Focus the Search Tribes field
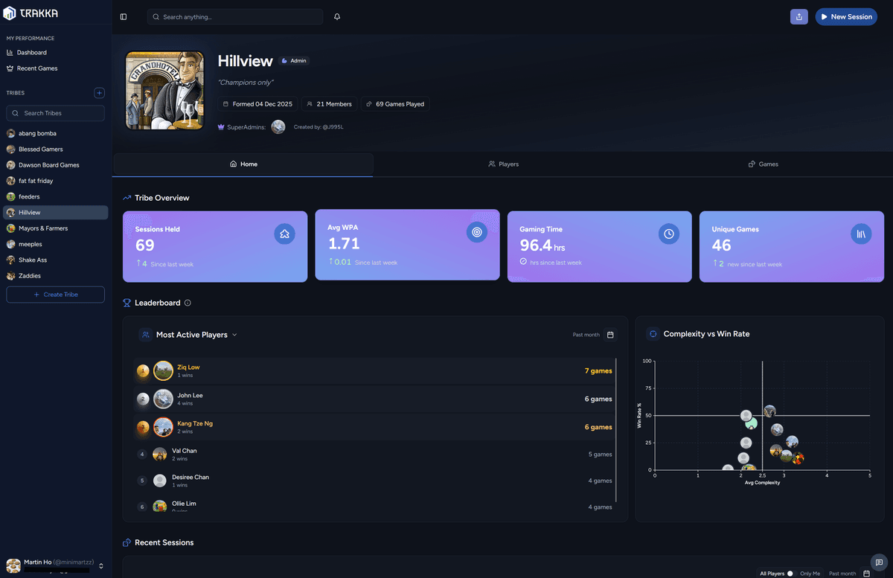The height and width of the screenshot is (578, 893). coord(56,113)
